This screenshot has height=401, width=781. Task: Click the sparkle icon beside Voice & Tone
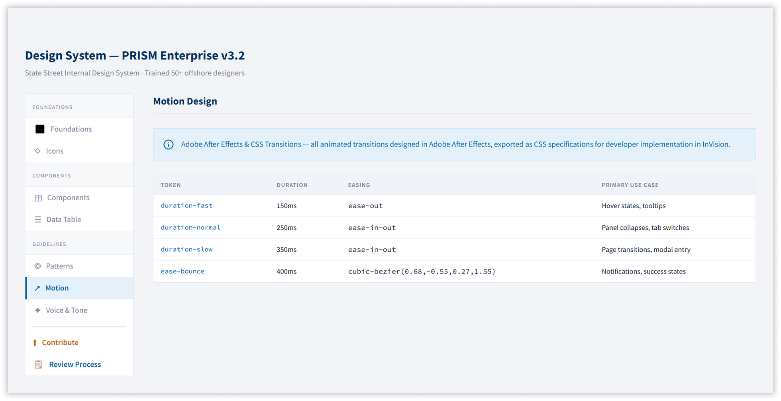click(37, 310)
